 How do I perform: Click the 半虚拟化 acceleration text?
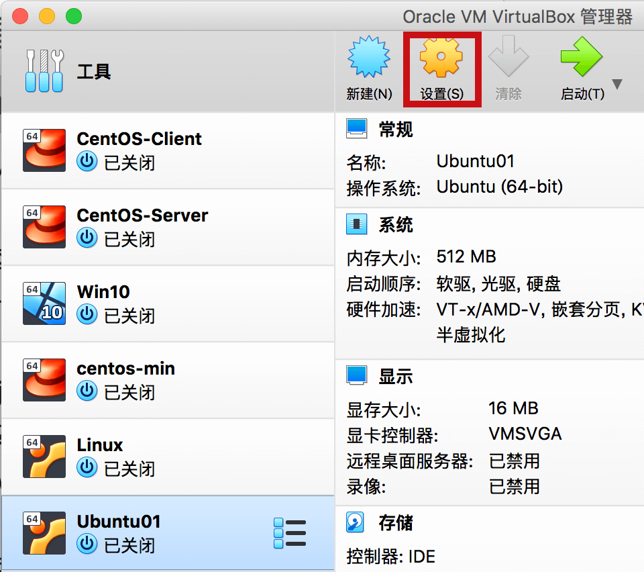pos(470,334)
